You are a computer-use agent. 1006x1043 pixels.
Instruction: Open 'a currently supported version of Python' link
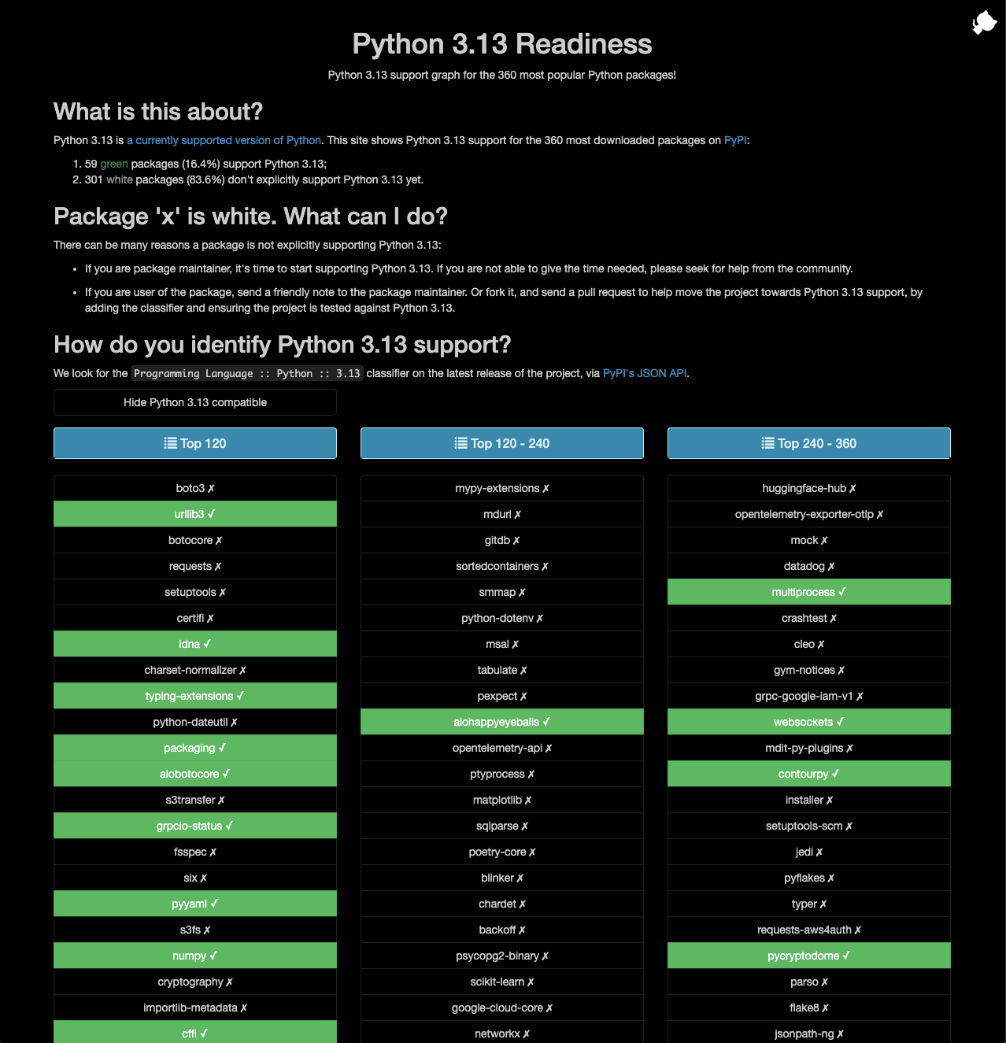[224, 140]
